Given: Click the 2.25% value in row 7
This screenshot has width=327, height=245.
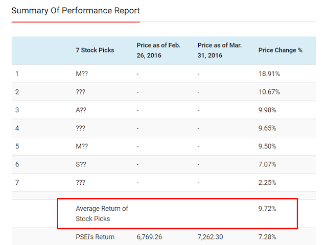Looking at the screenshot, I should click(x=269, y=182).
